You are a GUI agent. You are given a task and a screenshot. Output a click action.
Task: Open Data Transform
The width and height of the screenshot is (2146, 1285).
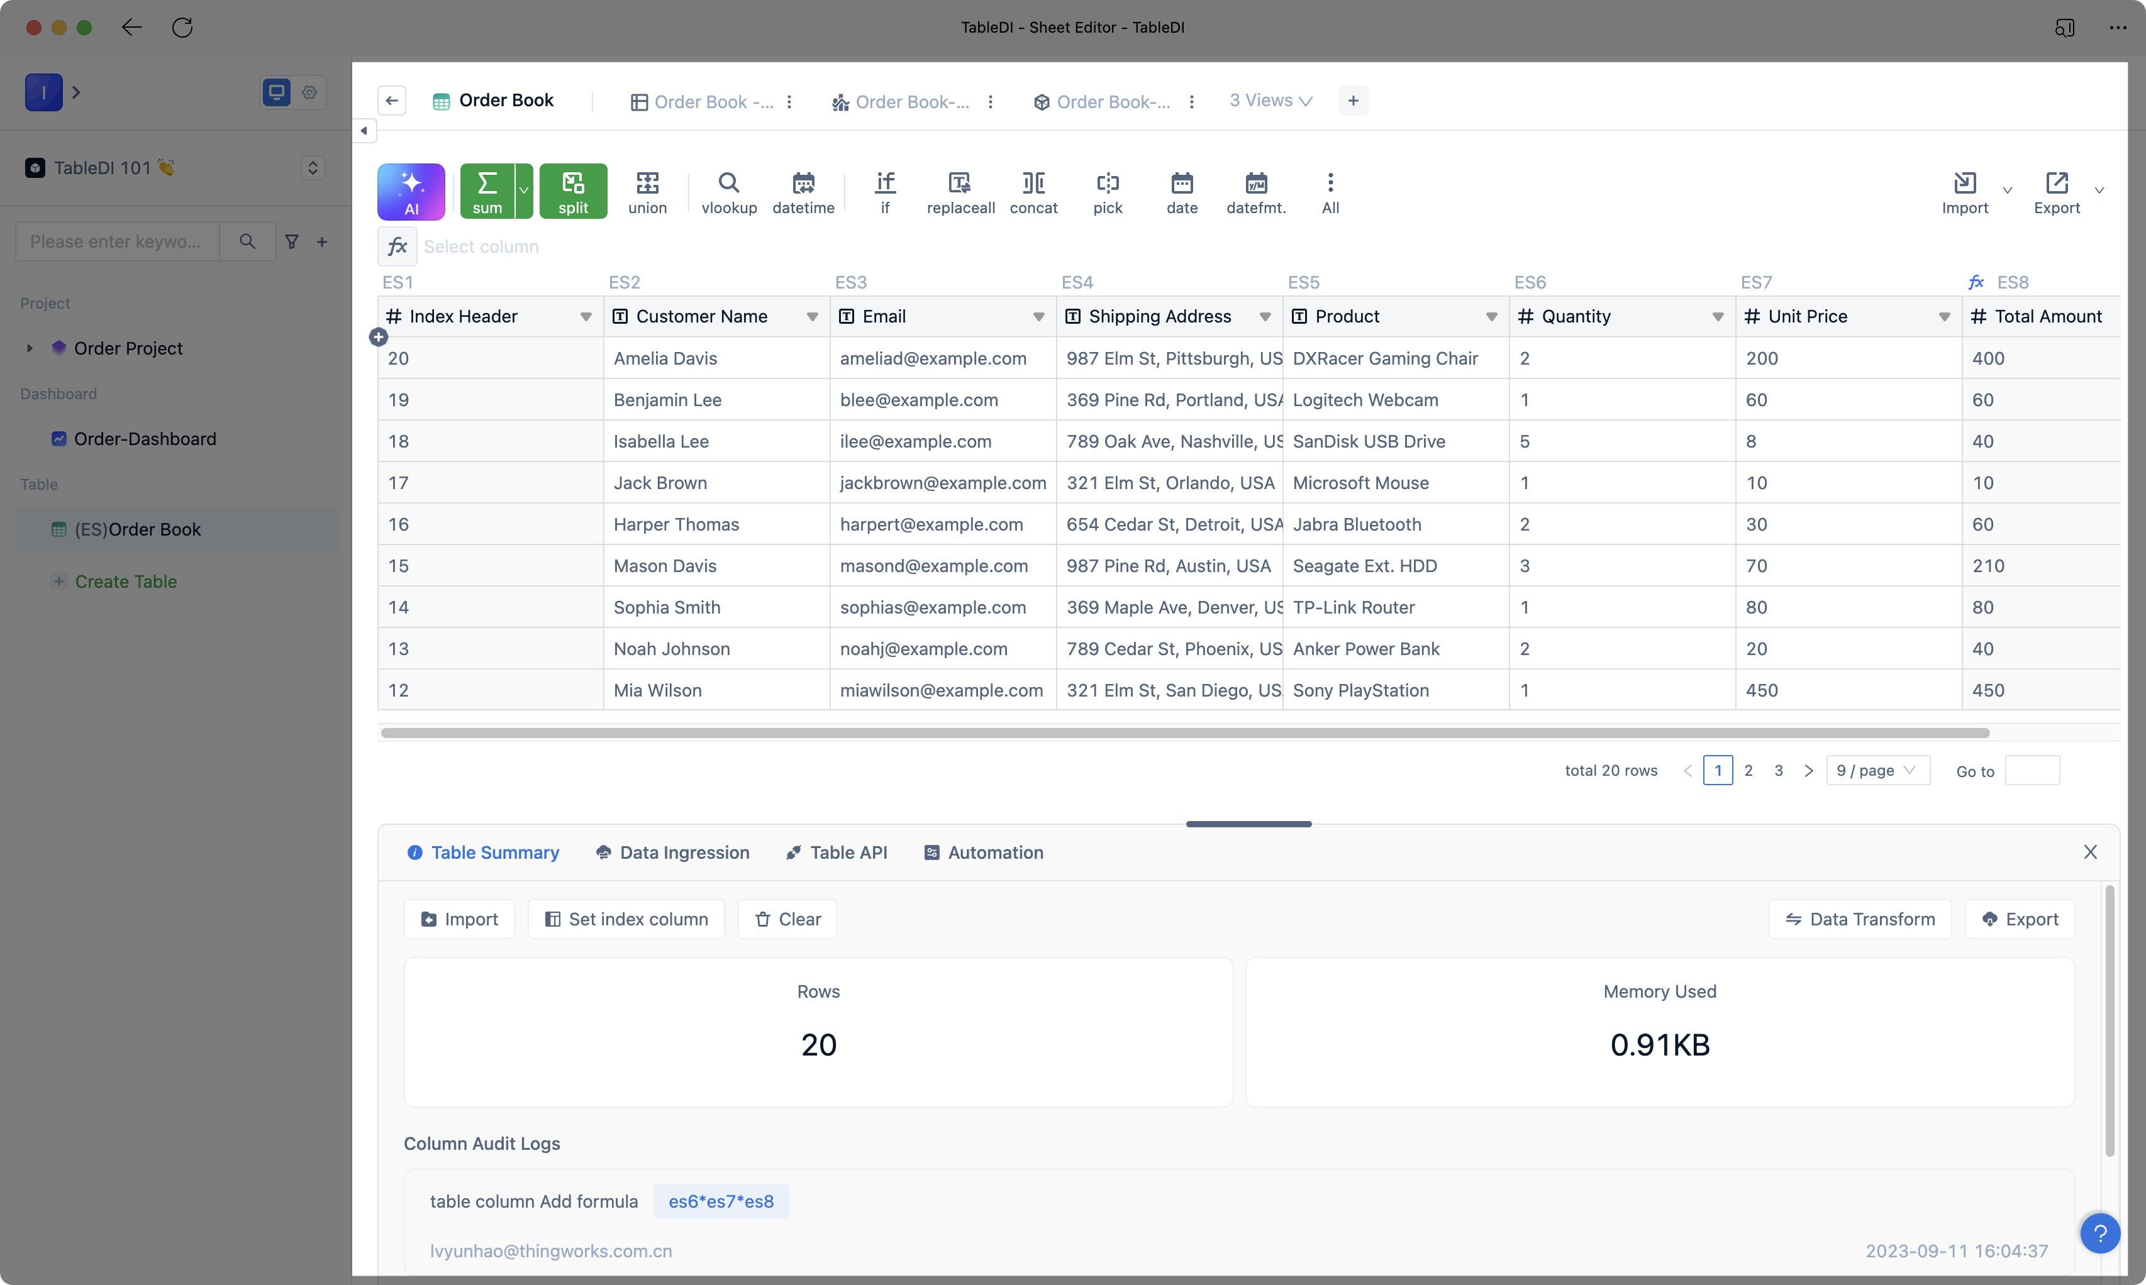(1859, 918)
